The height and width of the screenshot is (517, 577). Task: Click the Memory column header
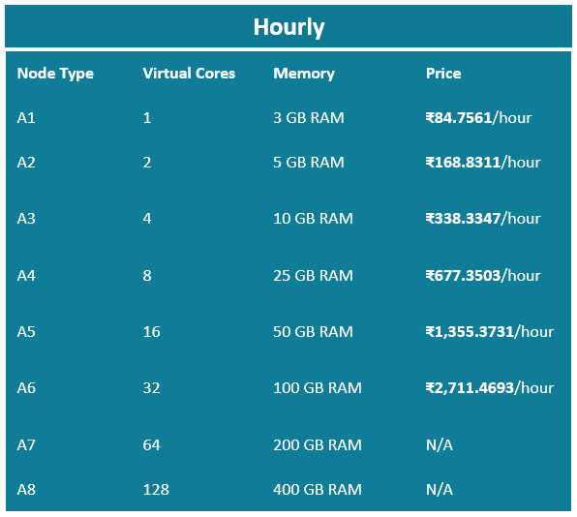[304, 74]
